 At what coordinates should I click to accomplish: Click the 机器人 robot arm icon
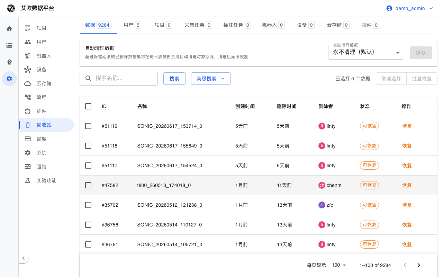point(28,56)
